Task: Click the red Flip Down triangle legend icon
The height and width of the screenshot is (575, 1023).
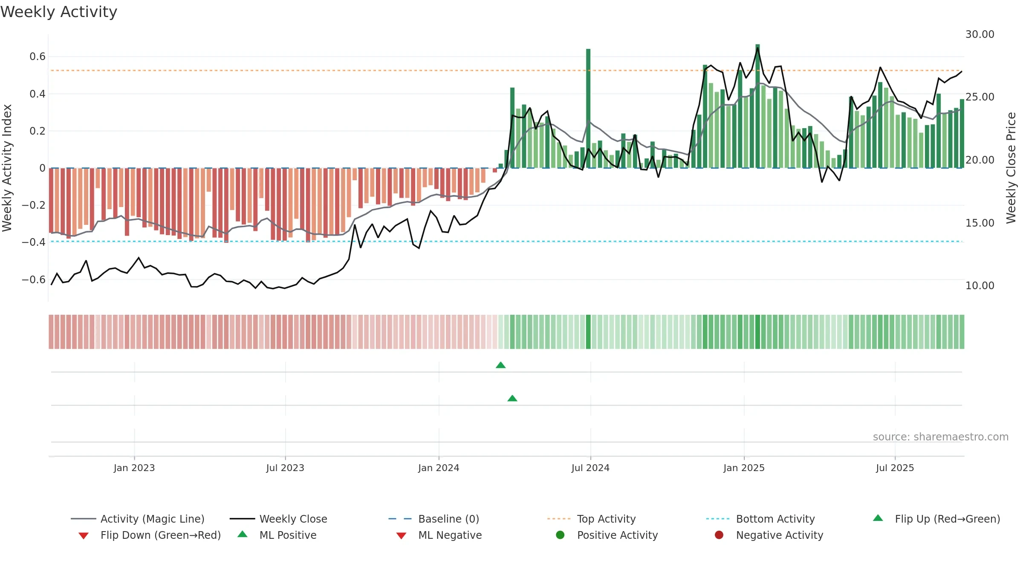Action: point(84,535)
